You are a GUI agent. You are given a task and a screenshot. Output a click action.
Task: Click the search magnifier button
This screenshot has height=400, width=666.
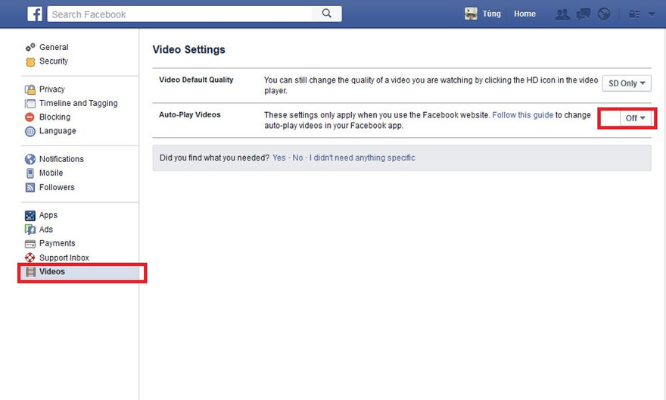click(326, 14)
